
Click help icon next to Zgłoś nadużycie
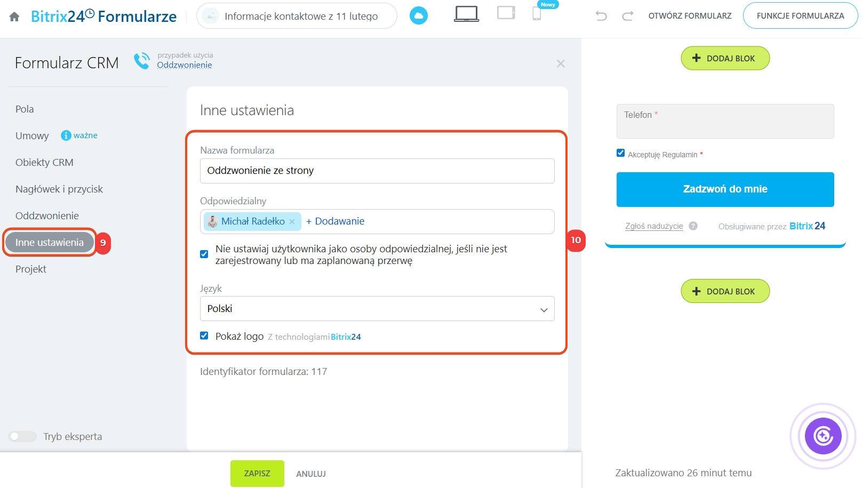tap(693, 226)
